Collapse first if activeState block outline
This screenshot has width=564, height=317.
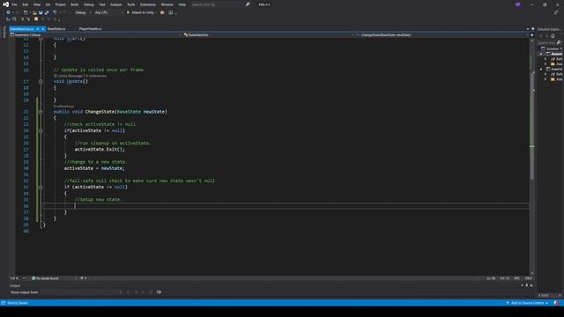coord(41,130)
